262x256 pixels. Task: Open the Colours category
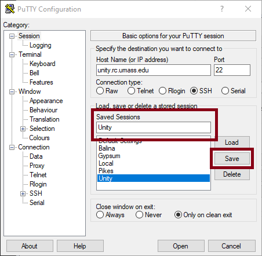[x=39, y=138]
